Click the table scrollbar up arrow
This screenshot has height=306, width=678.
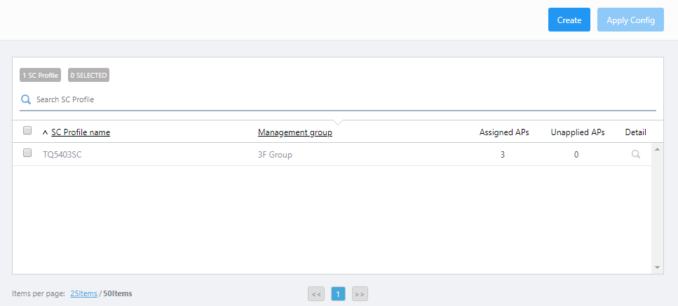tap(657, 149)
